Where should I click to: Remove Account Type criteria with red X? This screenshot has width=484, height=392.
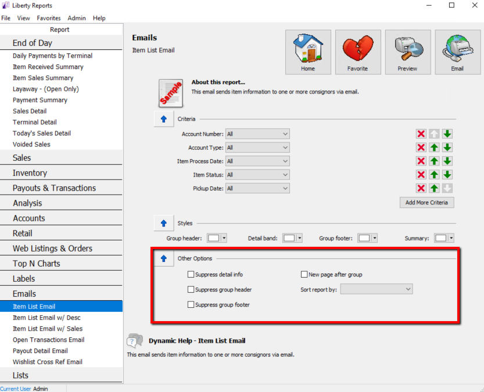coord(421,148)
